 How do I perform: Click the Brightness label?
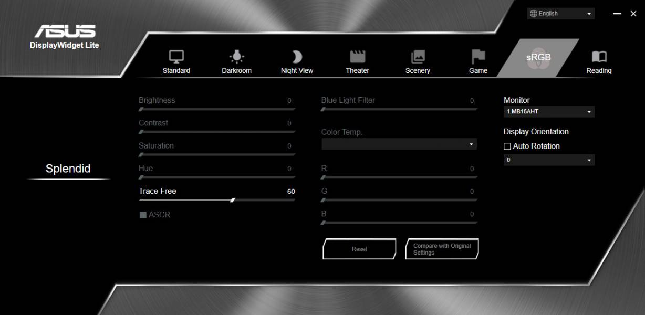(x=157, y=100)
